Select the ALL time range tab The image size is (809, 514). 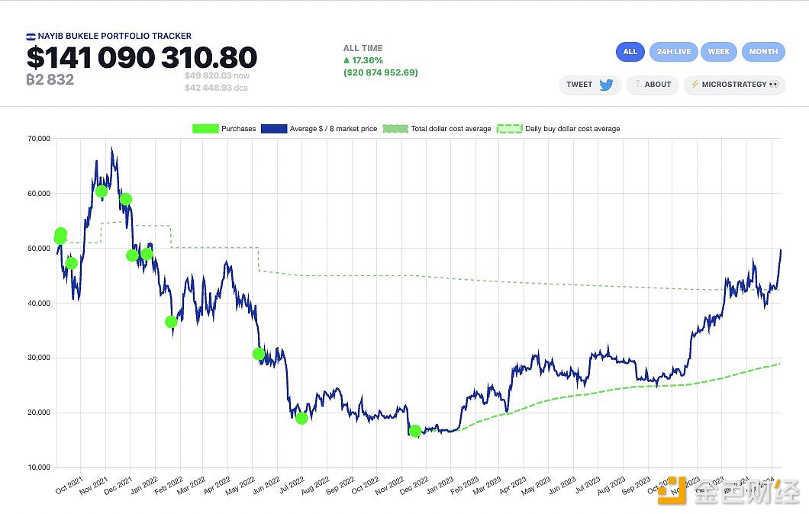click(630, 52)
